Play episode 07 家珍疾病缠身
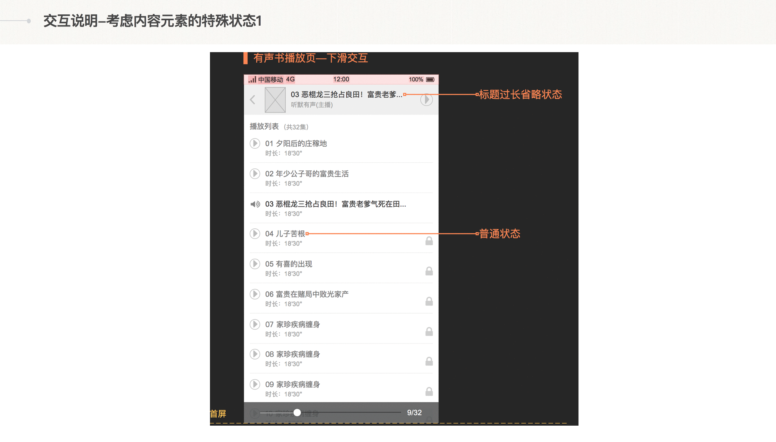The height and width of the screenshot is (442, 776). pyautogui.click(x=255, y=324)
